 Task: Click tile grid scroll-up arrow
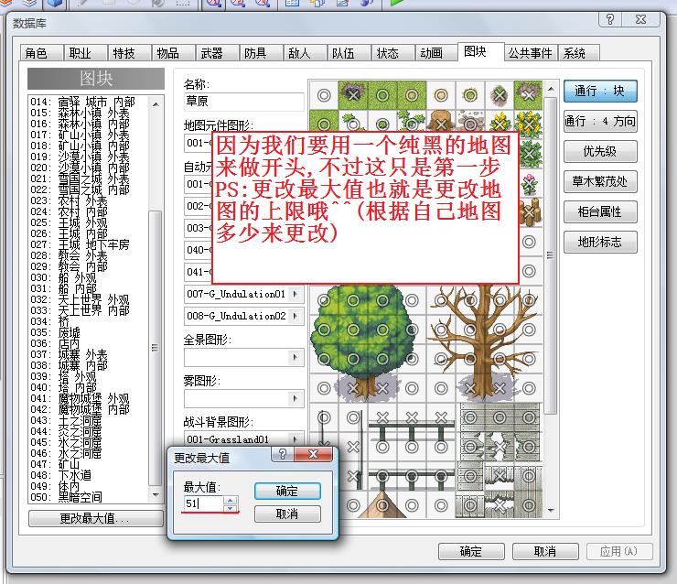(x=551, y=89)
